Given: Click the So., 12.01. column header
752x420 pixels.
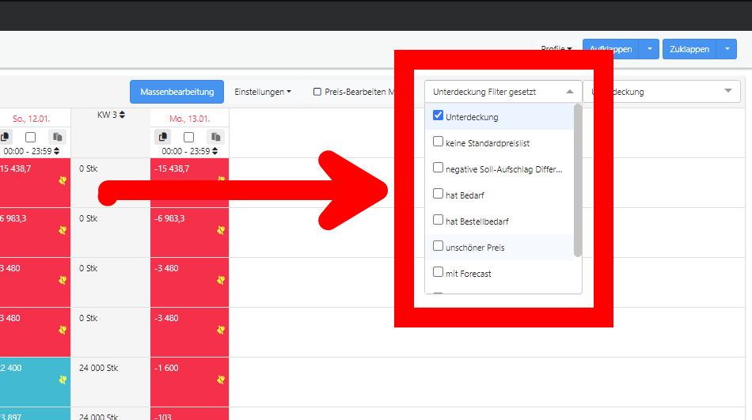Looking at the screenshot, I should [x=31, y=119].
